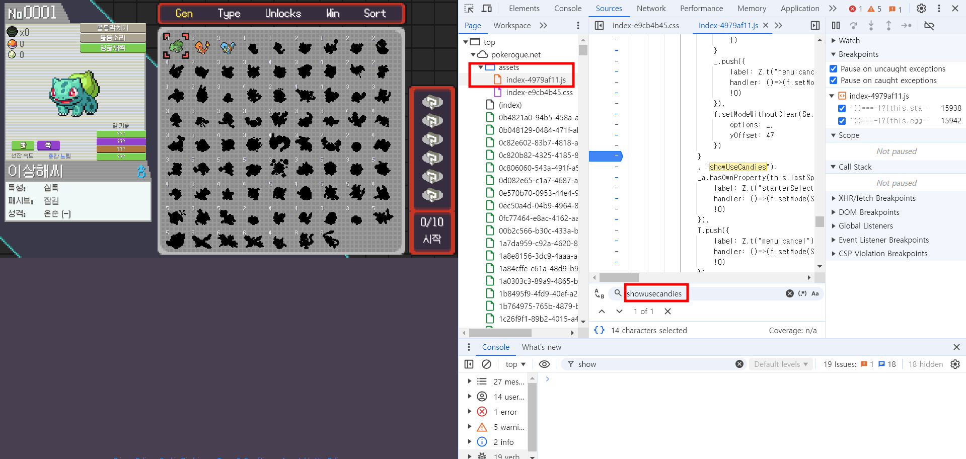Viewport: 966px width, 459px height.
Task: Close the in-file search bar
Action: [x=667, y=312]
